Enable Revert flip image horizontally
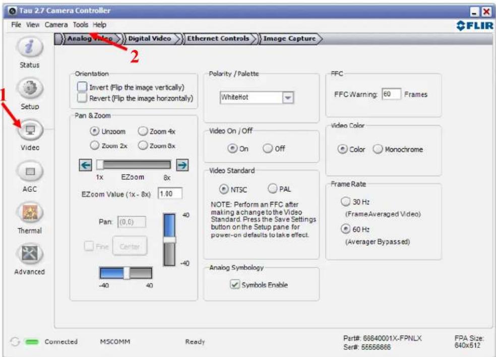 point(82,98)
